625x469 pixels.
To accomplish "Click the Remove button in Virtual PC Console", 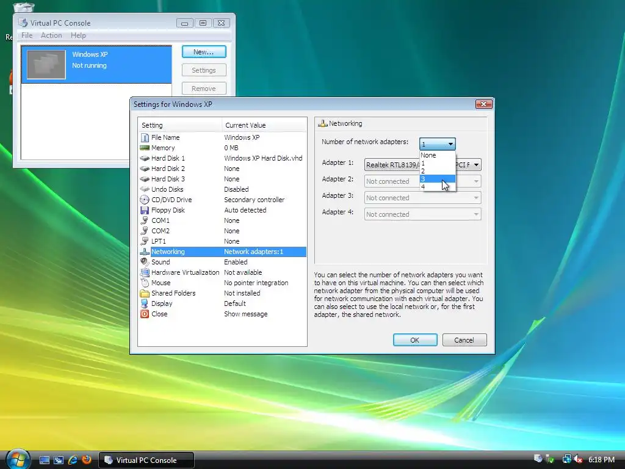I will click(x=204, y=88).
